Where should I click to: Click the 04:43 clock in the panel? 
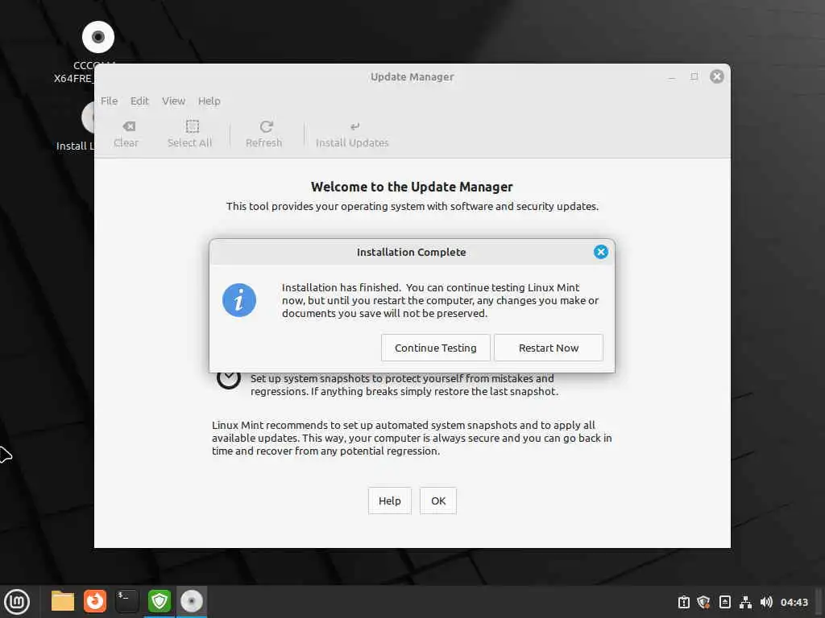coord(794,602)
